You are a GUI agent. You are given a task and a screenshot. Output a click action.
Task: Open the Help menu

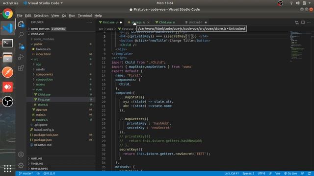tap(98, 16)
